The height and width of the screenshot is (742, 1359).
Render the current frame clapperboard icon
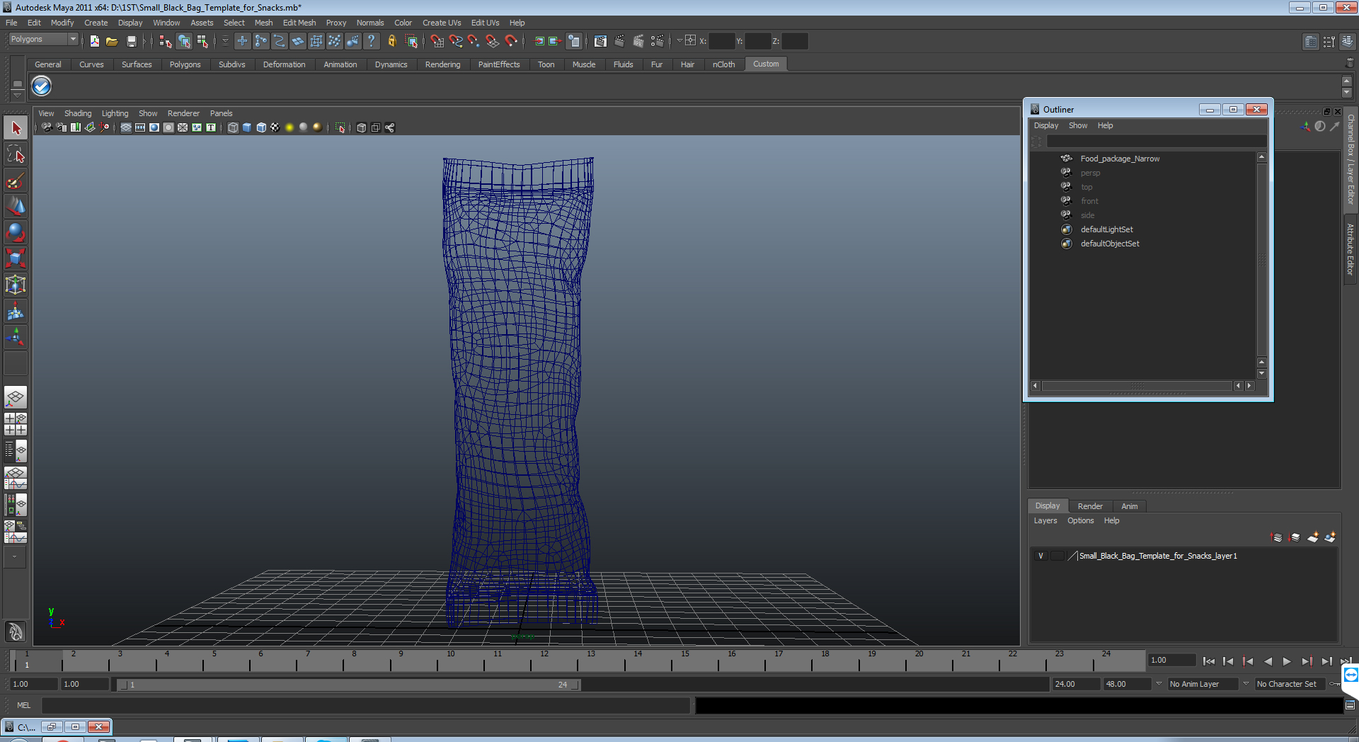pyautogui.click(x=619, y=42)
